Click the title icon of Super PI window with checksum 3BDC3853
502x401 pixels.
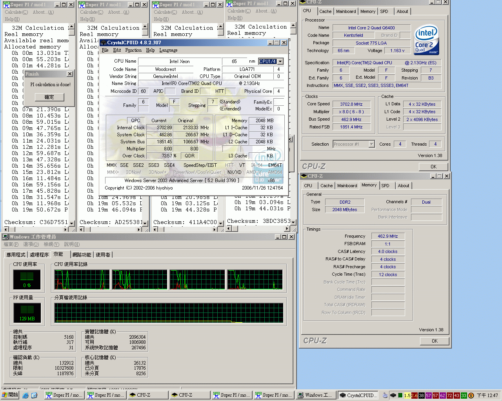[x=229, y=4]
